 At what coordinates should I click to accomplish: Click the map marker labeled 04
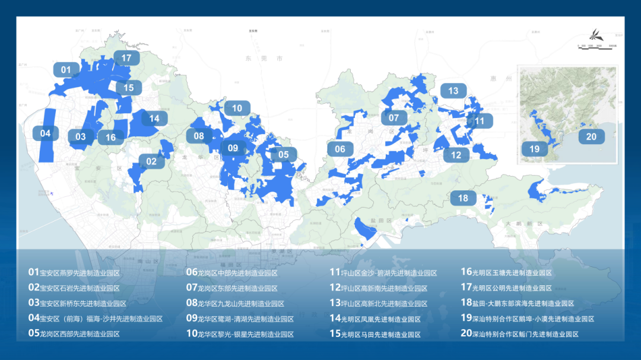46,133
